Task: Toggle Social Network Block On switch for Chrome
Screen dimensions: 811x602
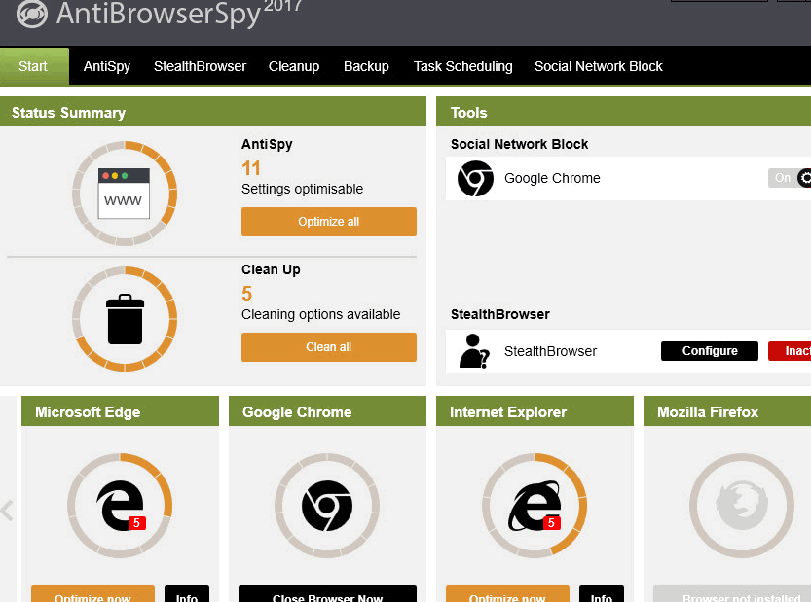Action: pyautogui.click(x=790, y=178)
